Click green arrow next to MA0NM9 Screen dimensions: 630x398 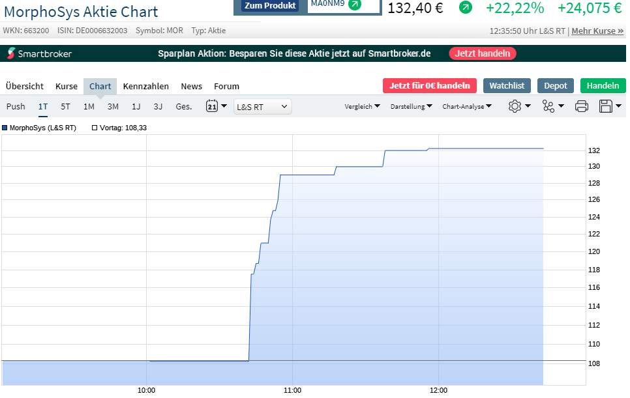point(354,5)
